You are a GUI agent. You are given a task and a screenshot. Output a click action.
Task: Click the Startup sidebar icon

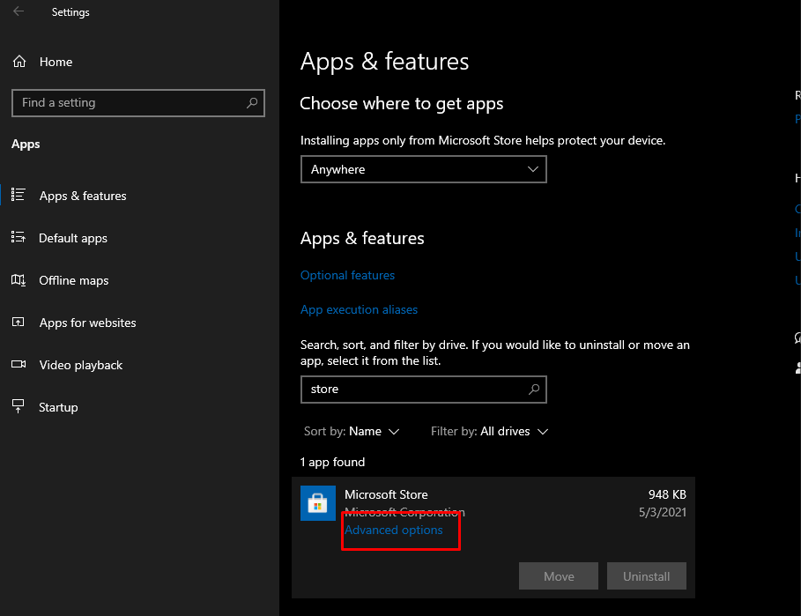coord(19,406)
